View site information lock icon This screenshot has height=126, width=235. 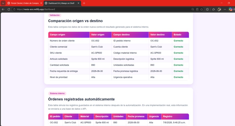[14, 9]
